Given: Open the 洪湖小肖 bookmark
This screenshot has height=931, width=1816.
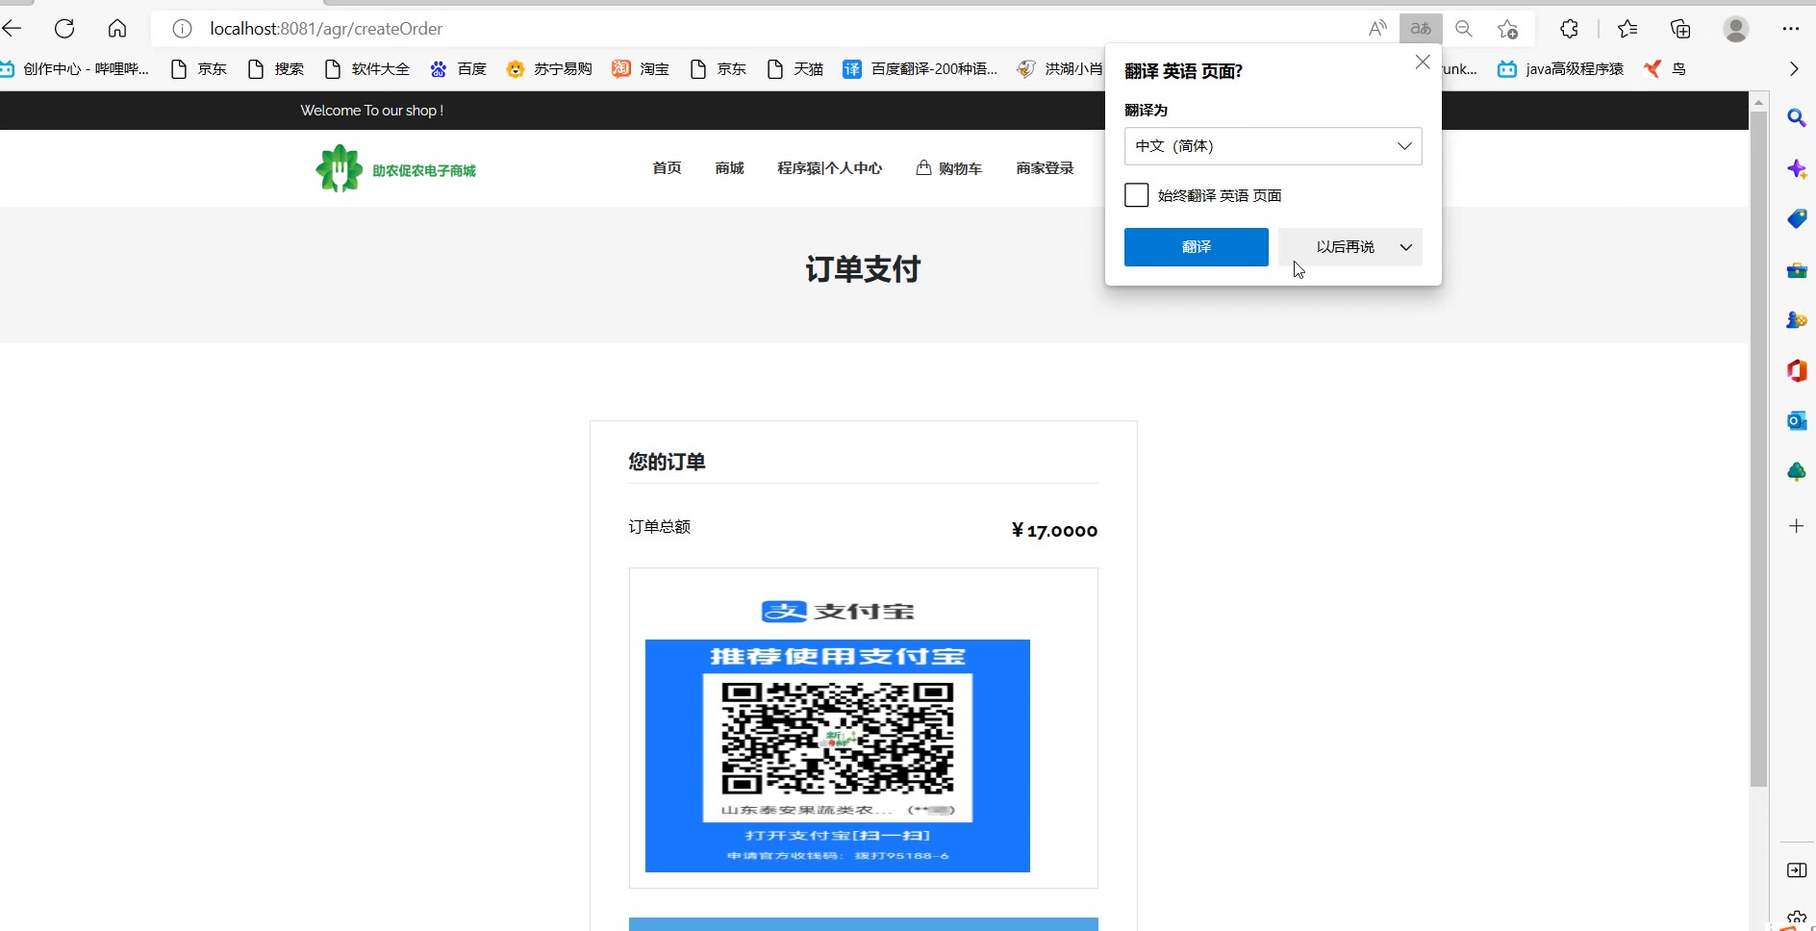Looking at the screenshot, I should point(1062,68).
